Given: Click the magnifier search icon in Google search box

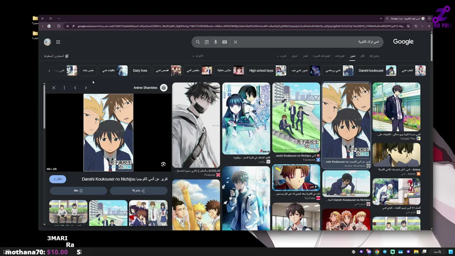Looking at the screenshot, I should (198, 42).
